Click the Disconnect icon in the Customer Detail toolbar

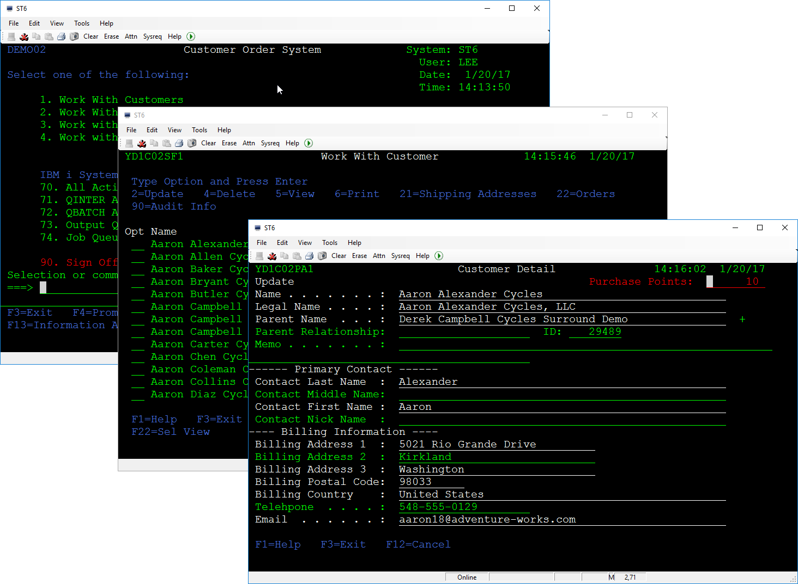(272, 256)
